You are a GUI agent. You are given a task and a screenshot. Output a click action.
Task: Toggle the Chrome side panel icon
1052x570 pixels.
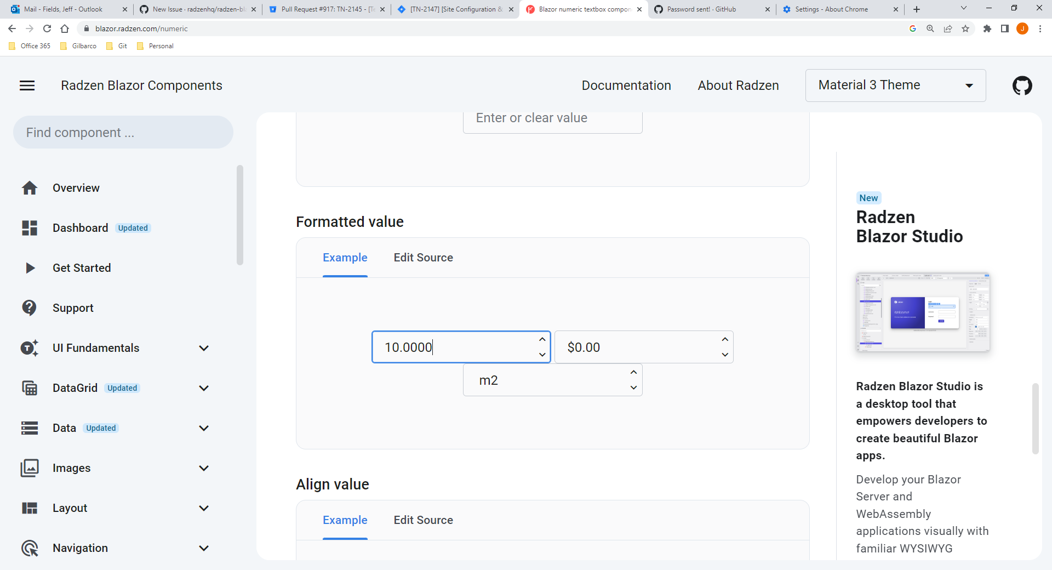[x=1005, y=29]
